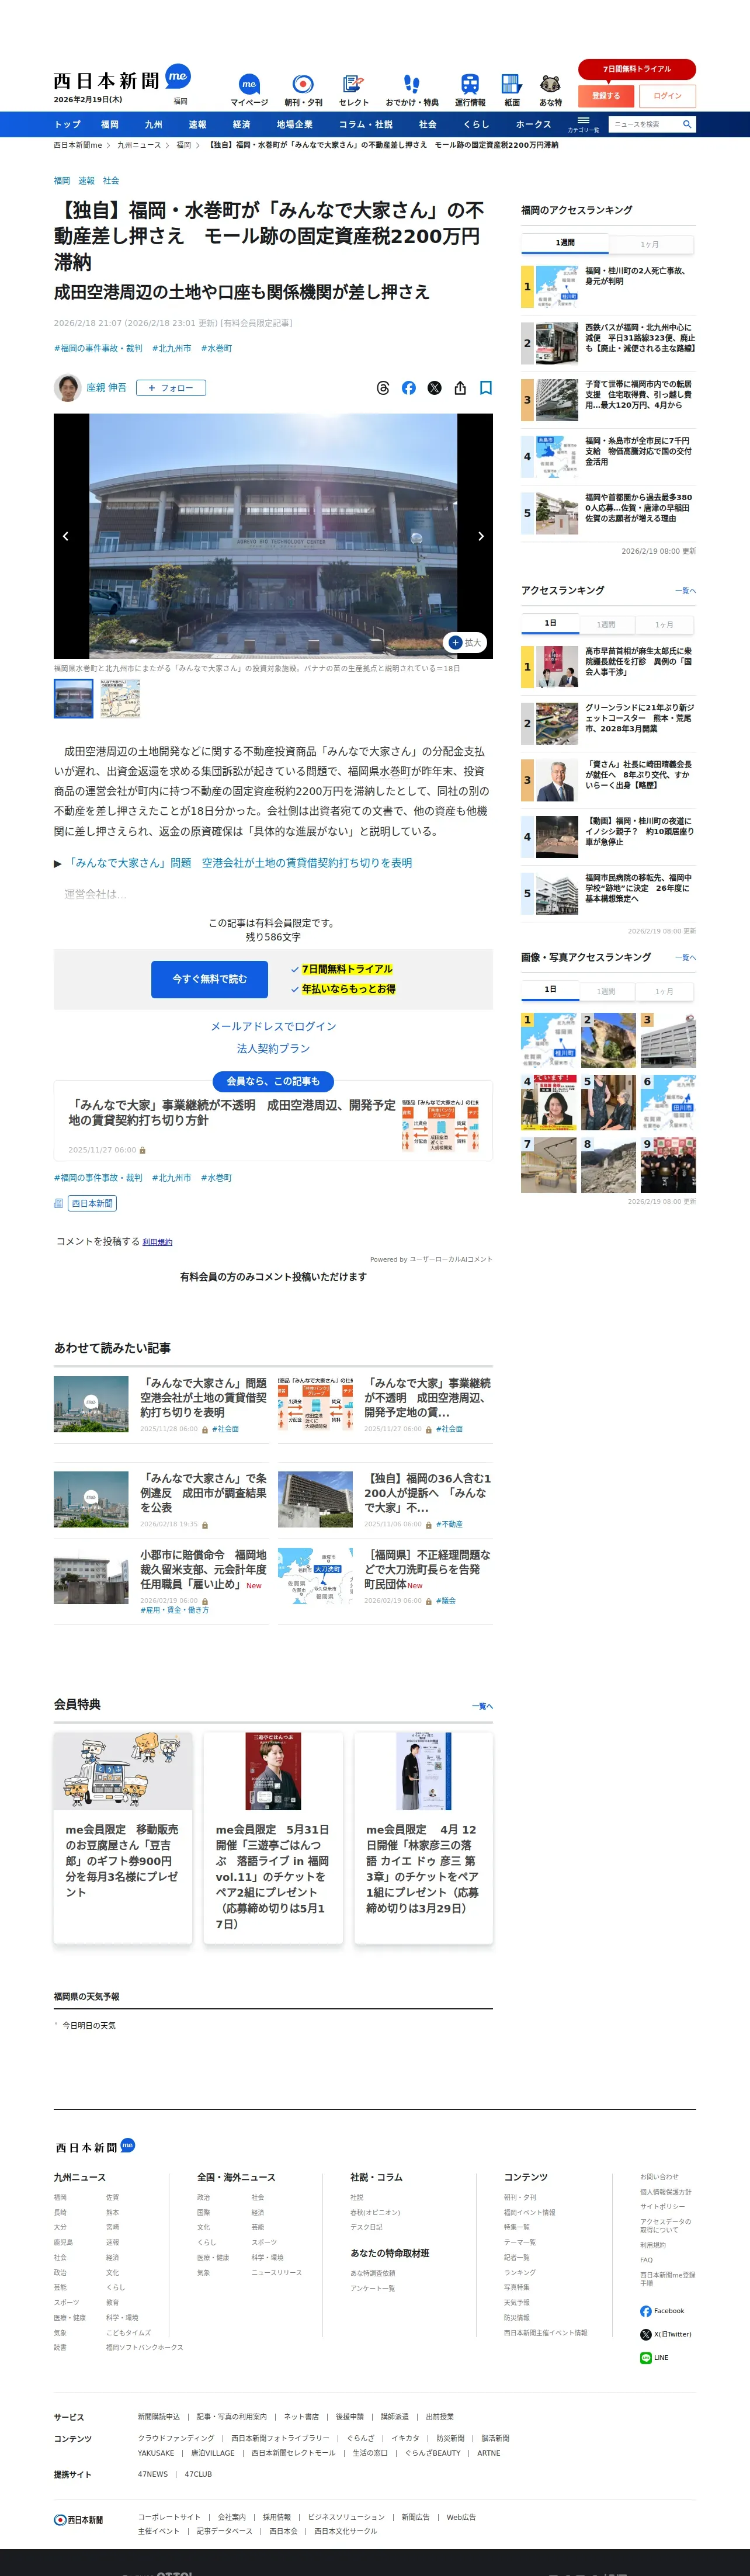Open footer Facebook link

[662, 2311]
